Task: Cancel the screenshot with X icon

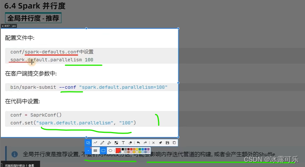Action: click(x=153, y=143)
